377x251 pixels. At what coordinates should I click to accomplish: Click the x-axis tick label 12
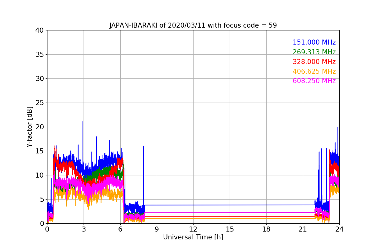pos(193,229)
